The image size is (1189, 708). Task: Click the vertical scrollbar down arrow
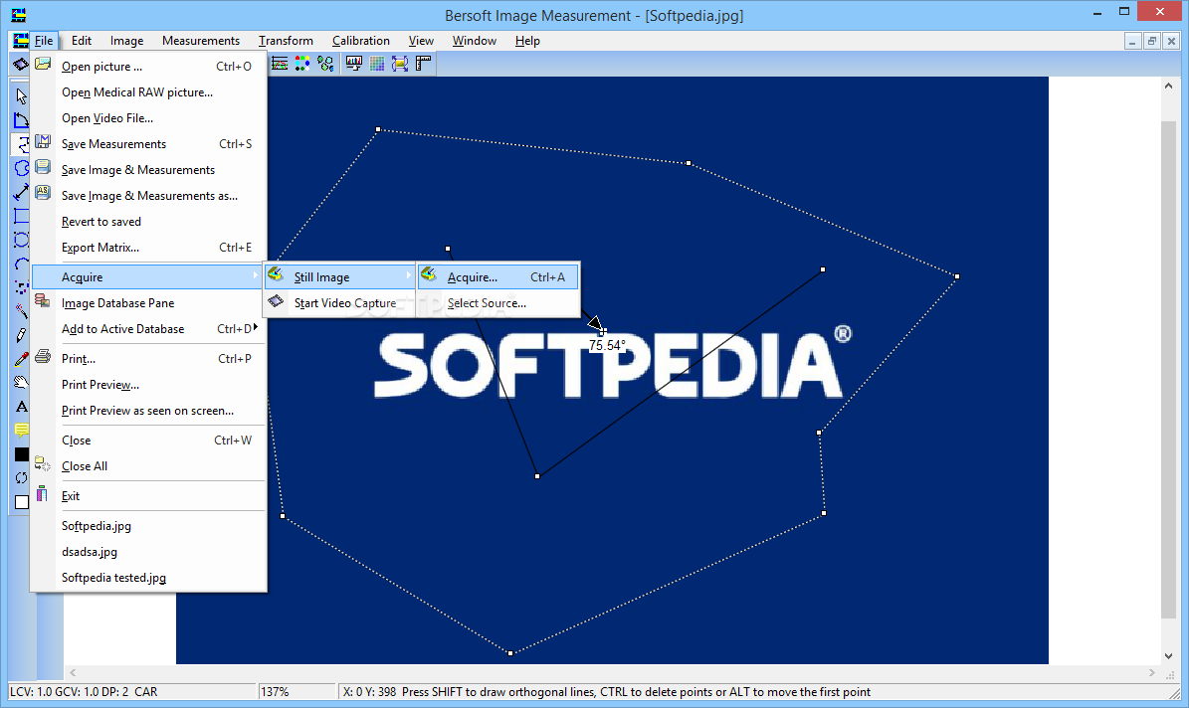pyautogui.click(x=1168, y=655)
